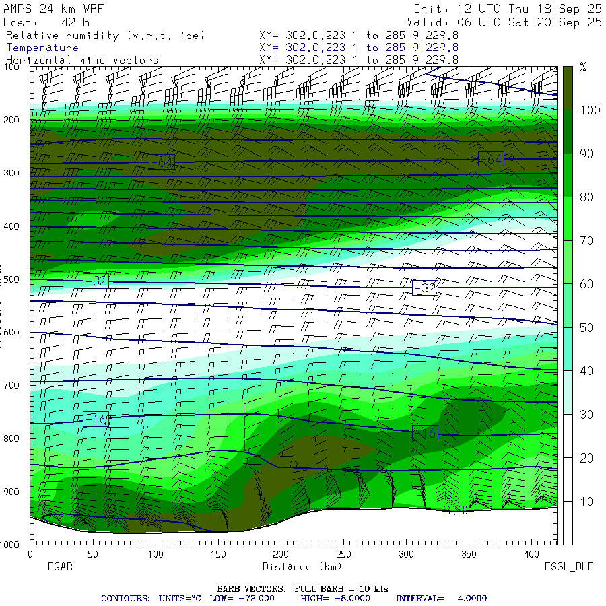This screenshot has width=606, height=606.
Task: Click the 60–70 percent colorbar band
Action: pos(568,263)
